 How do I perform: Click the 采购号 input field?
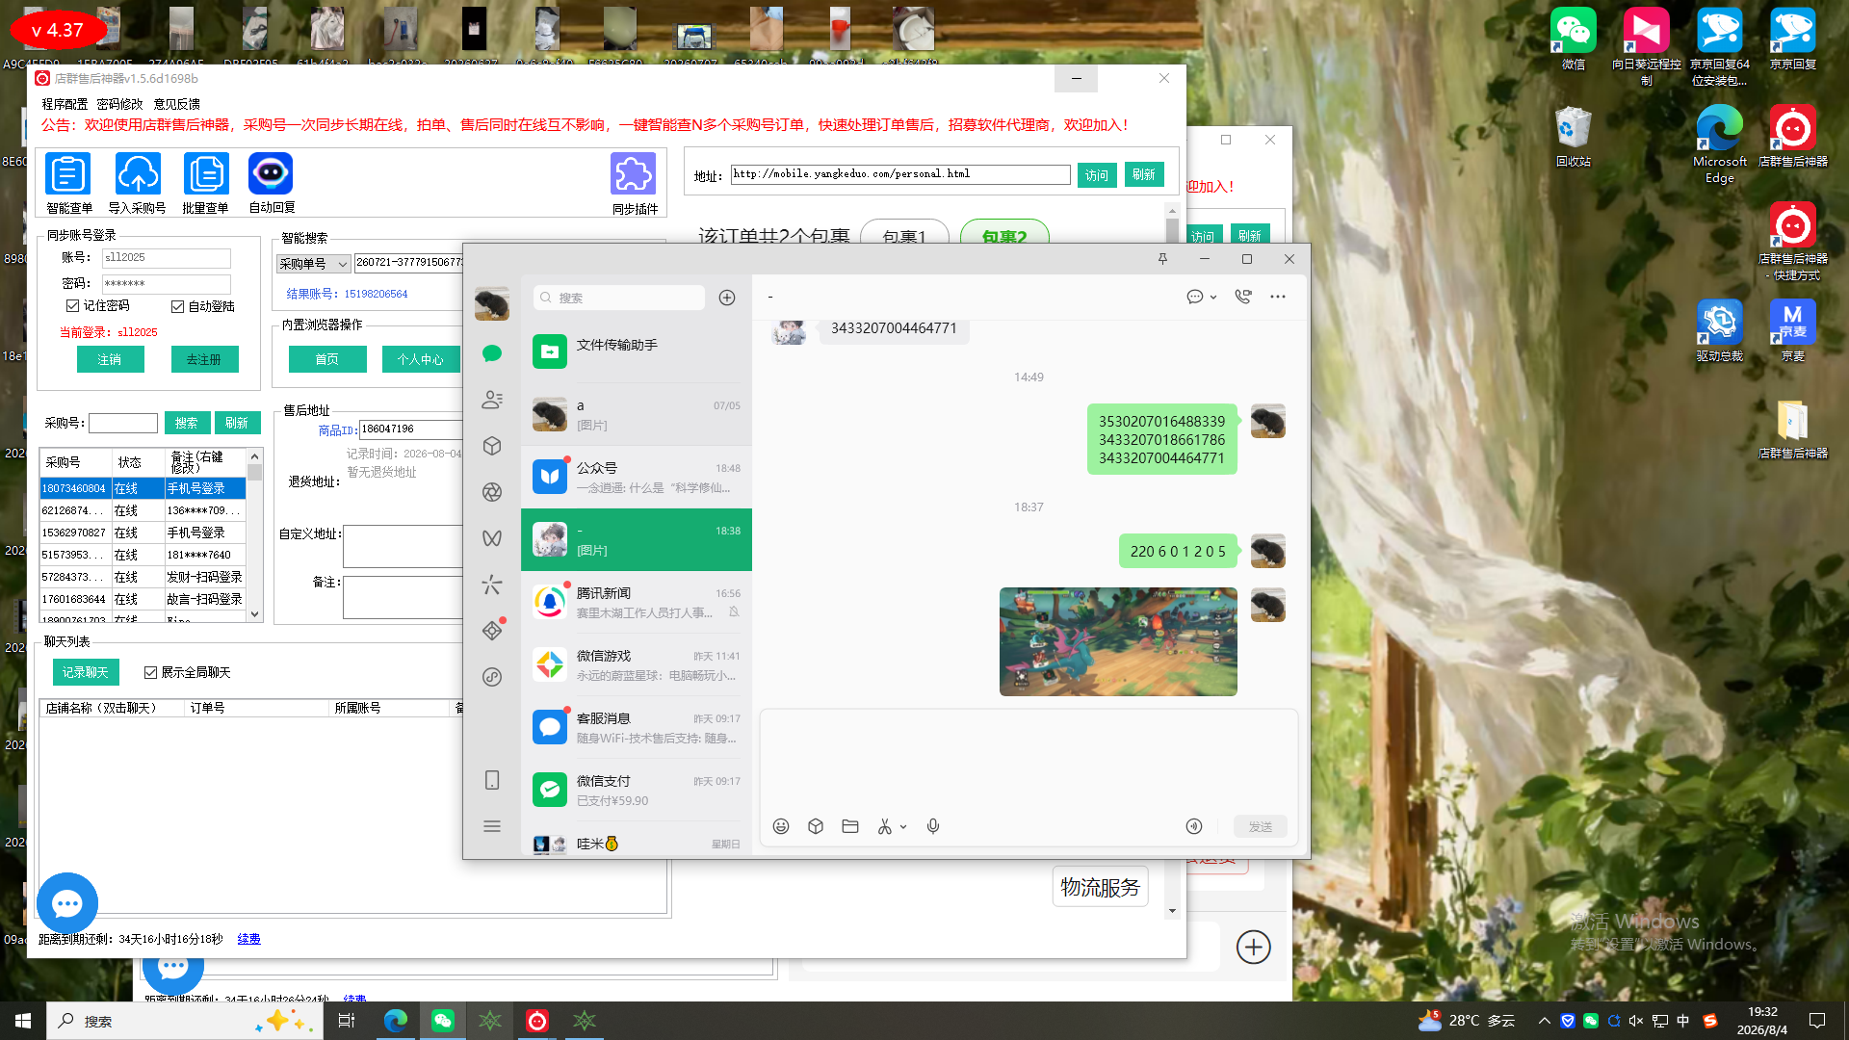(x=123, y=423)
